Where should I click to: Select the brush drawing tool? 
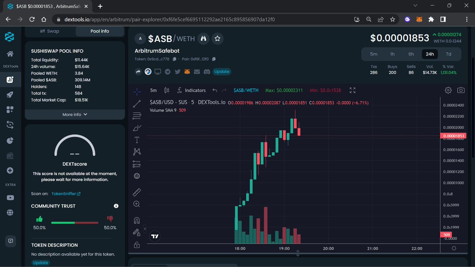click(x=137, y=127)
